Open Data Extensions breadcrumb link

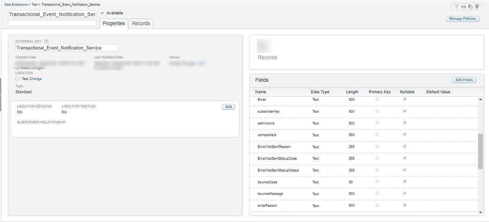[x=16, y=5]
